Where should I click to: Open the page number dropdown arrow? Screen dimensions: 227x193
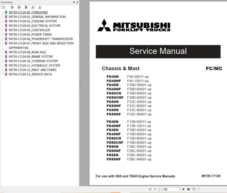179,189
